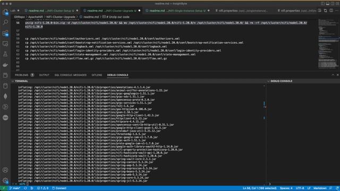
Task: Close the bottom panel with X icon
Action: click(x=338, y=75)
